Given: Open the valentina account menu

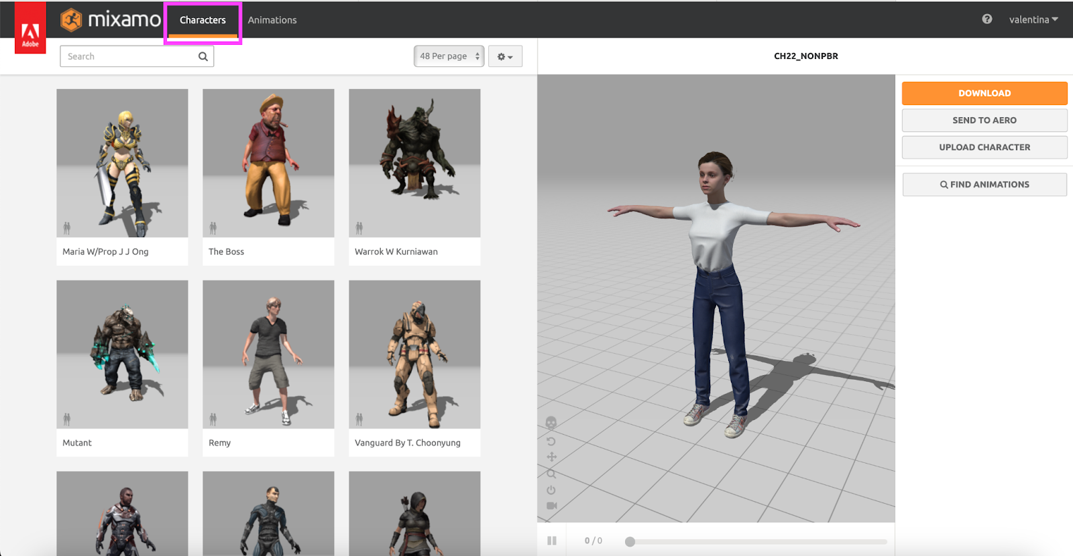Looking at the screenshot, I should coord(1033,19).
